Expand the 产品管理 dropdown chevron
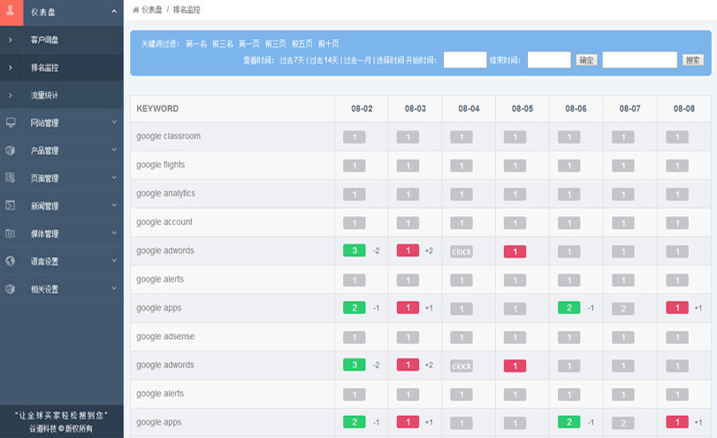 click(x=114, y=150)
